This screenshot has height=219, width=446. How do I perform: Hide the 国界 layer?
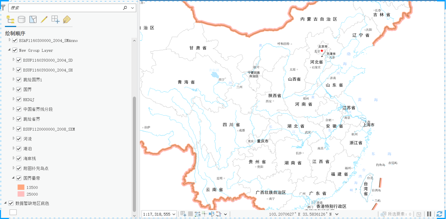(x=19, y=90)
